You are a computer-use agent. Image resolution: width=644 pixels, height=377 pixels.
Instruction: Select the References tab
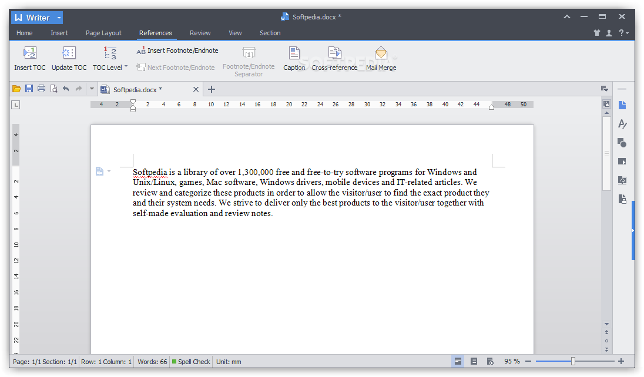click(x=155, y=33)
